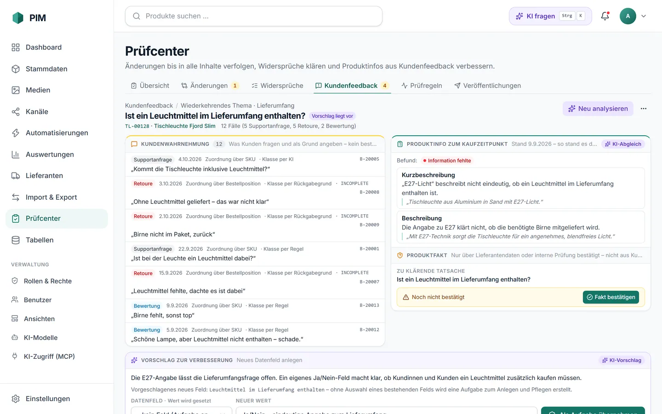Follow the Kundenfeedback breadcrumb link

click(x=149, y=105)
